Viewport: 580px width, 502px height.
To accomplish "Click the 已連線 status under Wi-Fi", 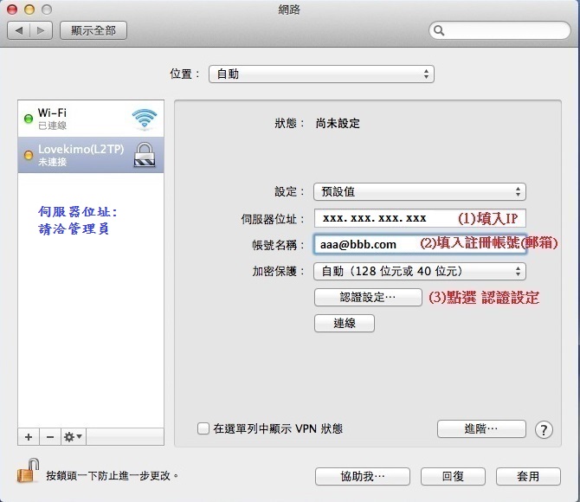I will tap(53, 125).
